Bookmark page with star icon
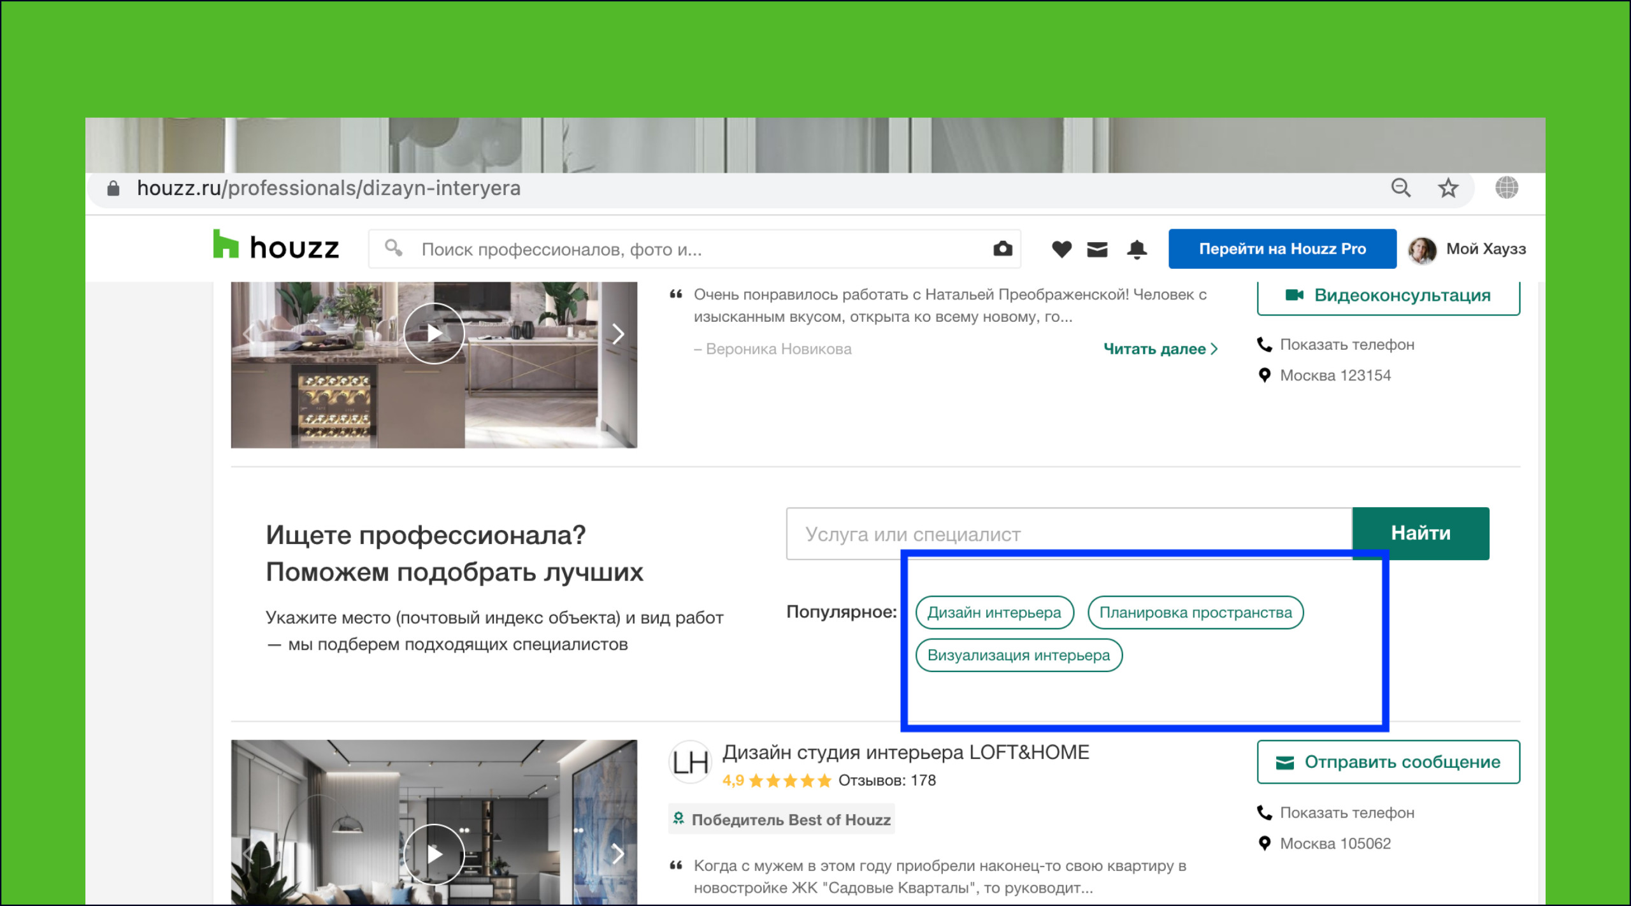Screen dimensions: 1631x906 coord(1448,188)
